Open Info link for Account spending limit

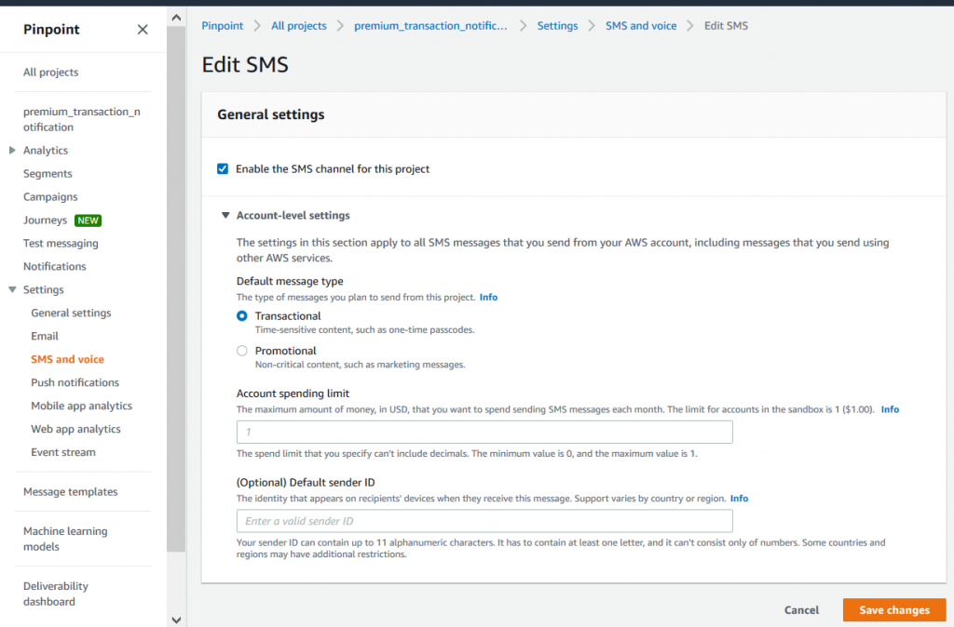pos(890,409)
